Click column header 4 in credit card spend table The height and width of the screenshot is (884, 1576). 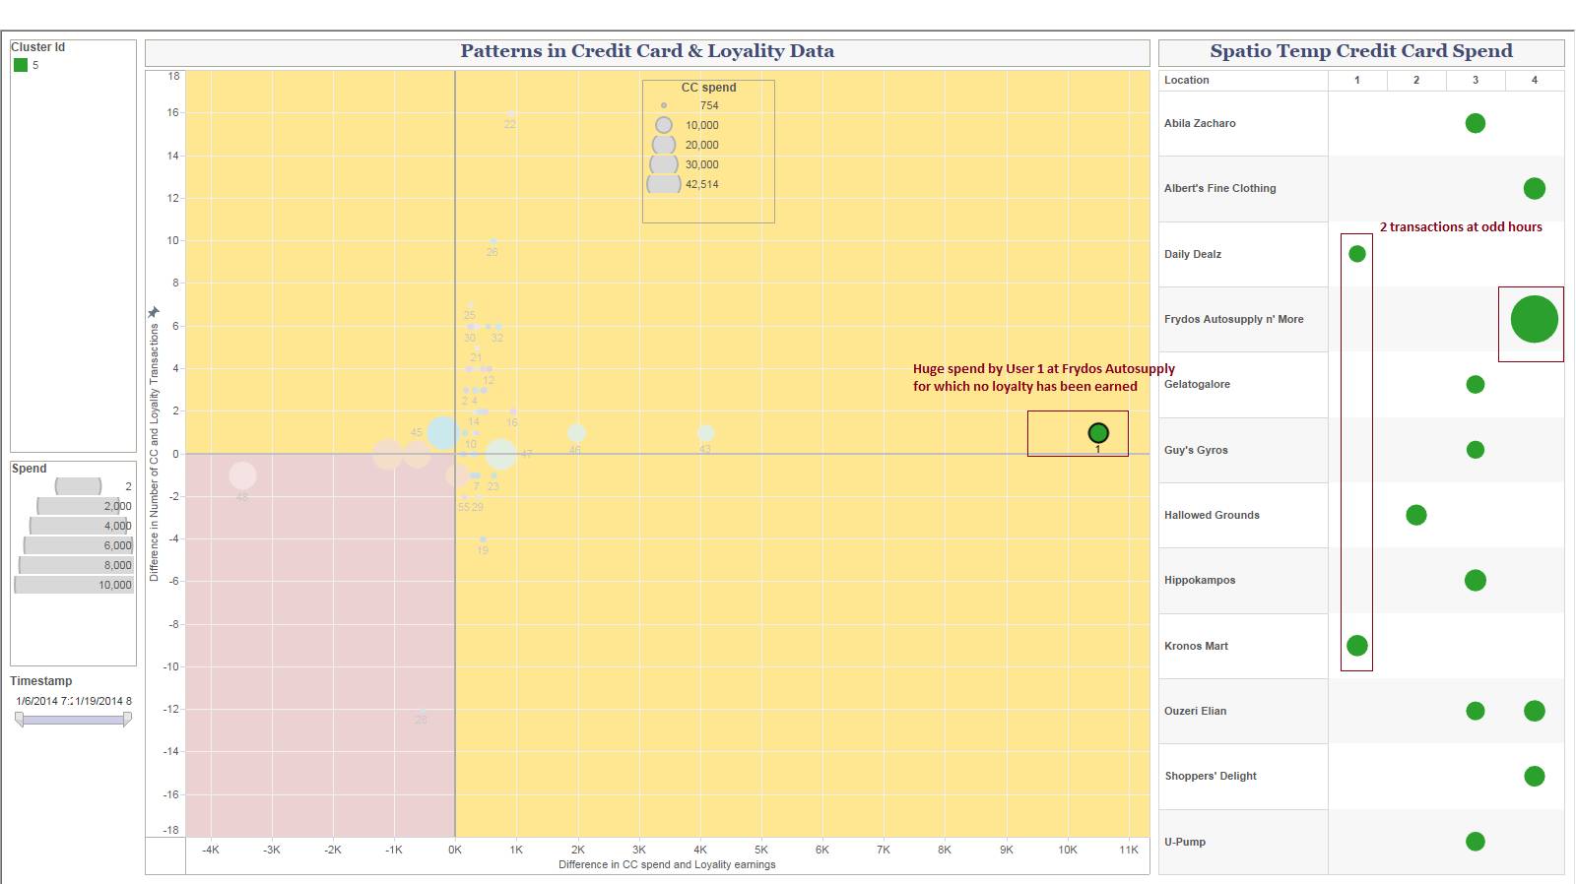[1534, 80]
